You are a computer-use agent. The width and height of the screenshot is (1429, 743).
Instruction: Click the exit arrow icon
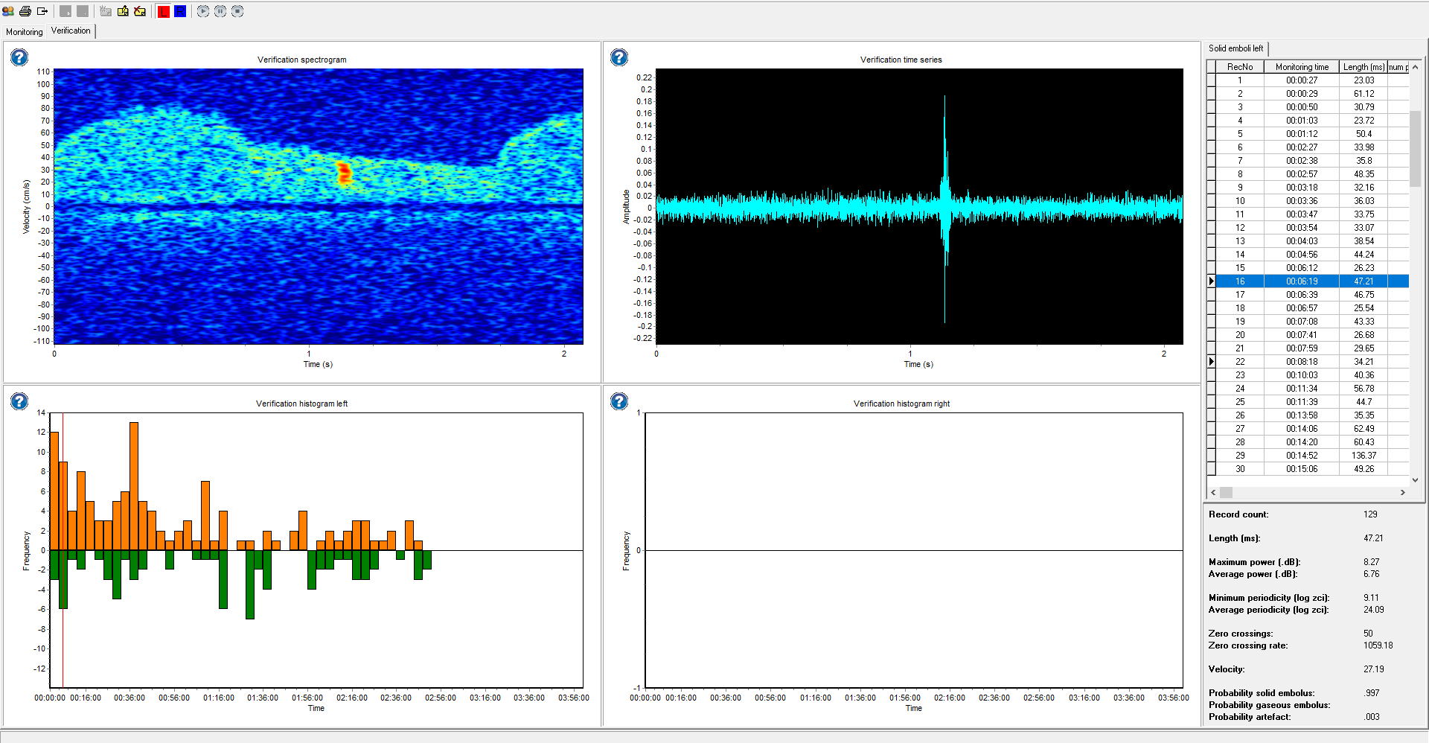click(42, 11)
